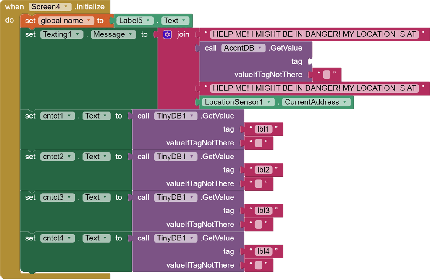Click the empty valueIfTagNotThere text block
This screenshot has height=279, width=430.
click(x=328, y=75)
